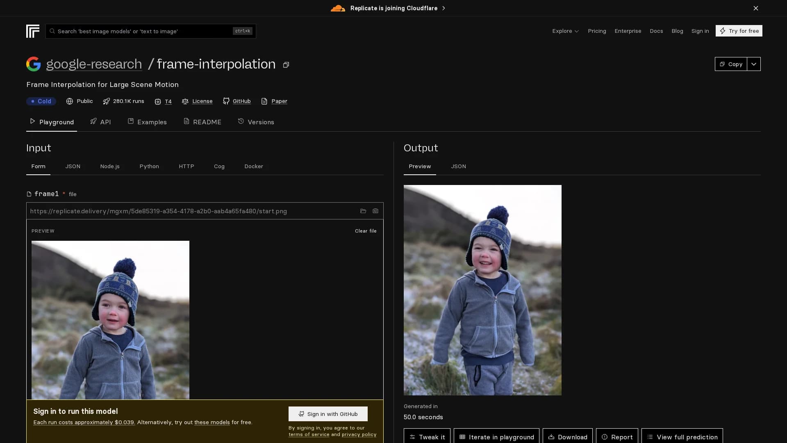Open the Playground tab

(x=52, y=122)
